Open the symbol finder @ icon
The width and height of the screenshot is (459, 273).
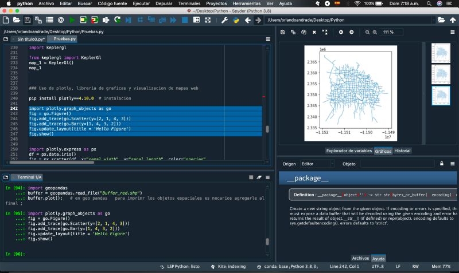click(x=61, y=20)
